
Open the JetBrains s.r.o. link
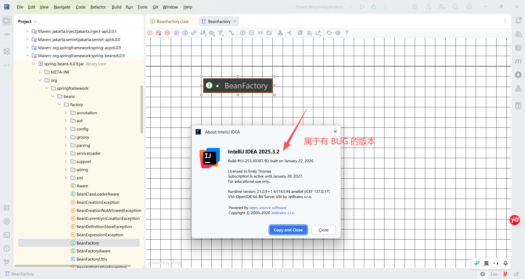(283, 213)
